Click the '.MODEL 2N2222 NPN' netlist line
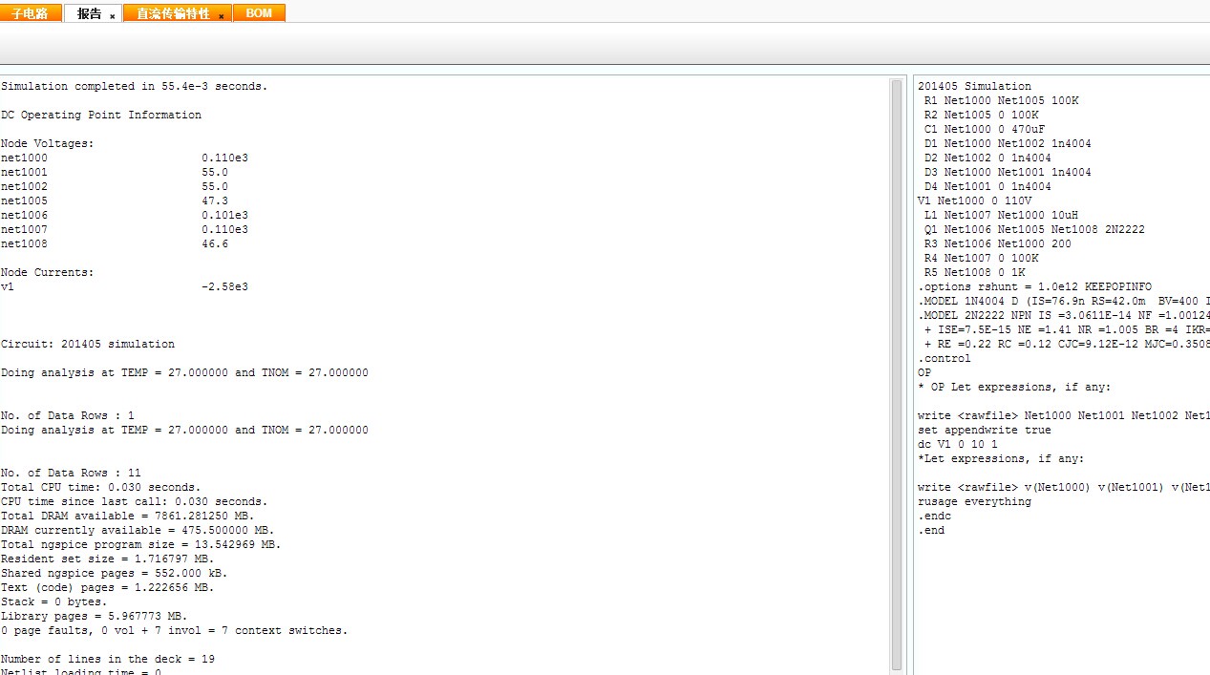 [x=1064, y=315]
